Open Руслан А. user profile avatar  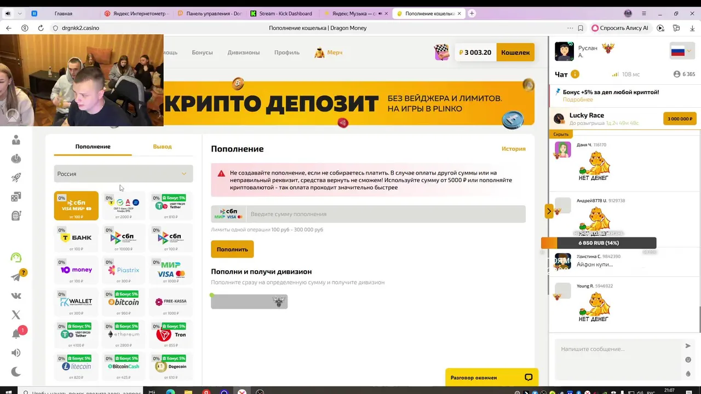coord(564,51)
